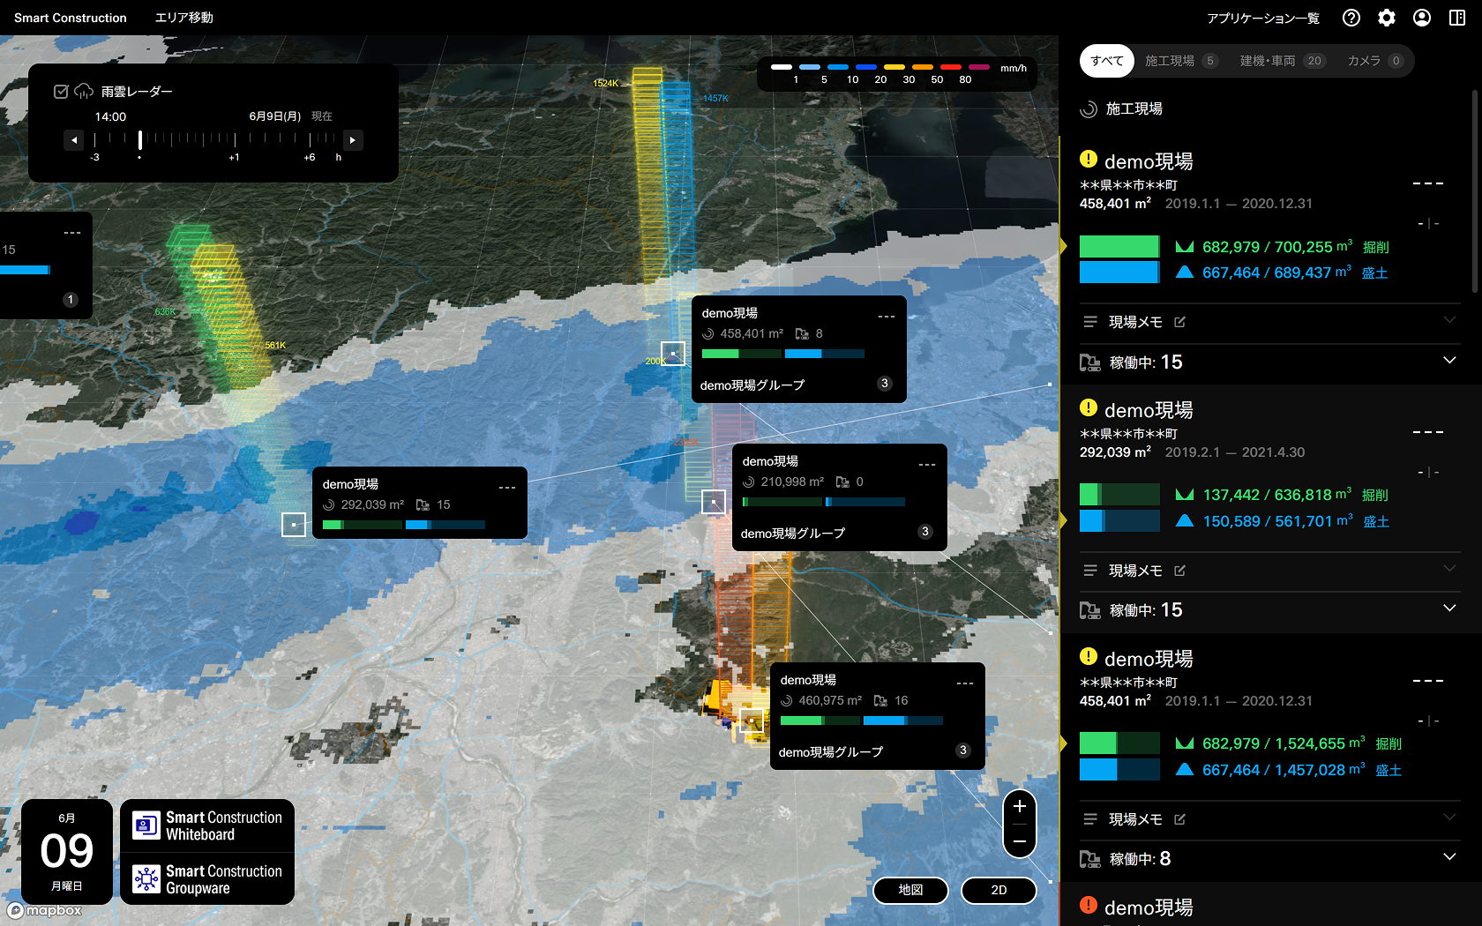Expand 稼働中: 15 under the first site
Image resolution: width=1482 pixels, height=926 pixels.
tap(1449, 361)
